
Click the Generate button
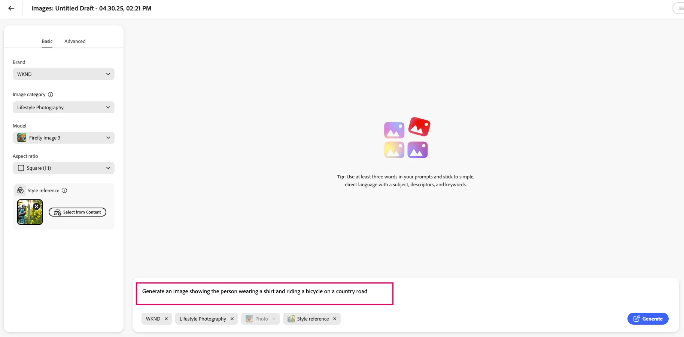click(x=648, y=319)
